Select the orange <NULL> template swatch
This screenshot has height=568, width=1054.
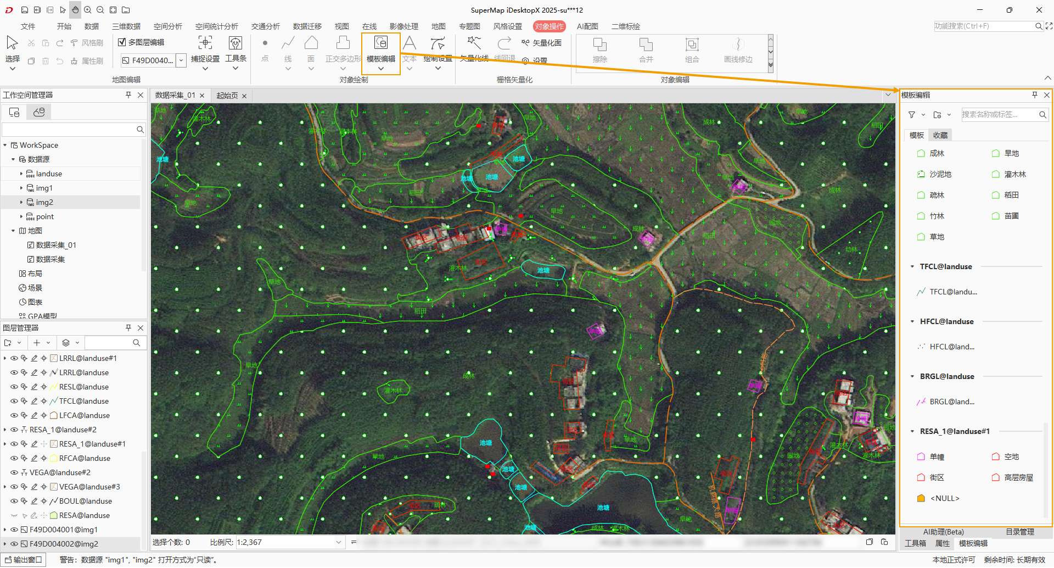click(x=921, y=498)
